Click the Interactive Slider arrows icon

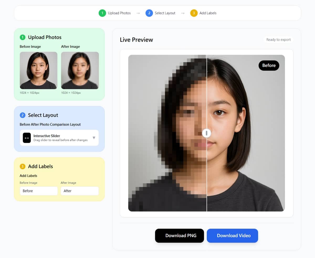27,138
